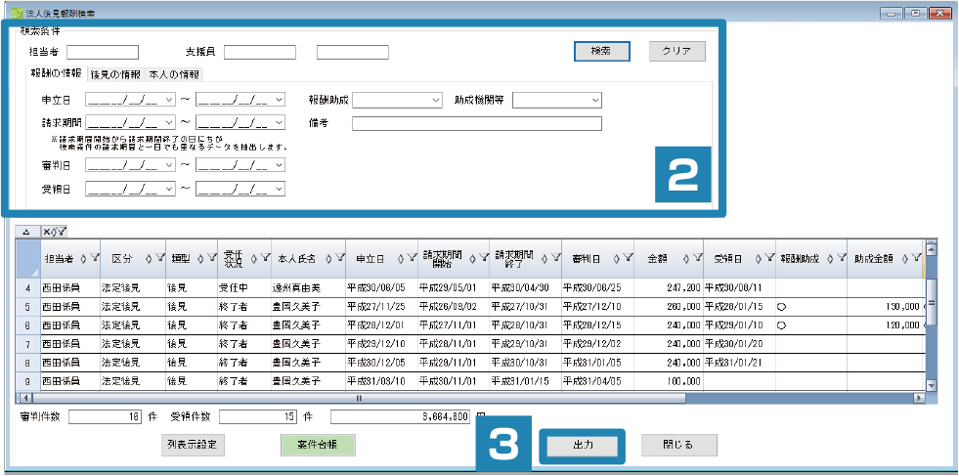Click into the 備考 text field
Screen dimensions: 959x476
tap(476, 123)
